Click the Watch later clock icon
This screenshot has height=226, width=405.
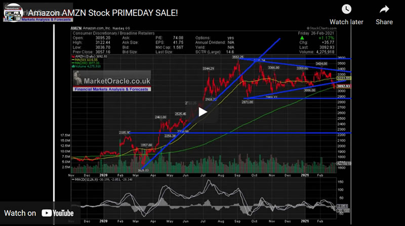pos(346,10)
